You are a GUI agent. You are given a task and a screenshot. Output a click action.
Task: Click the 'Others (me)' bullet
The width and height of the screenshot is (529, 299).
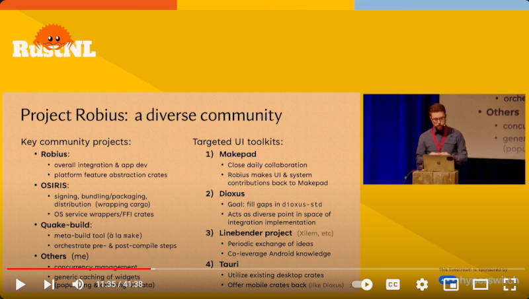coord(64,256)
